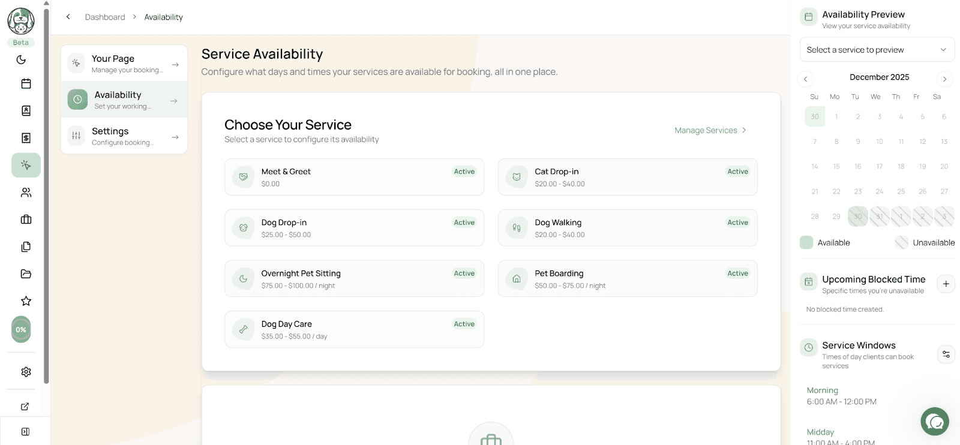Select the Dog Walking service card
The image size is (960, 445).
tap(627, 228)
